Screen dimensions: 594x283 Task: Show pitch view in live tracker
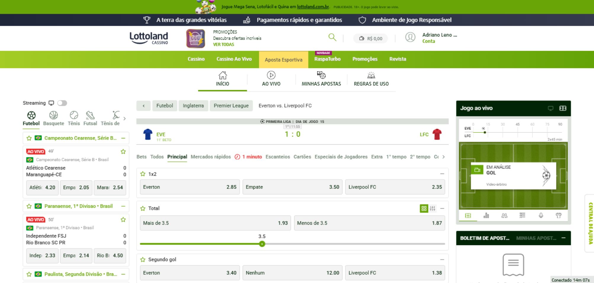(x=468, y=216)
